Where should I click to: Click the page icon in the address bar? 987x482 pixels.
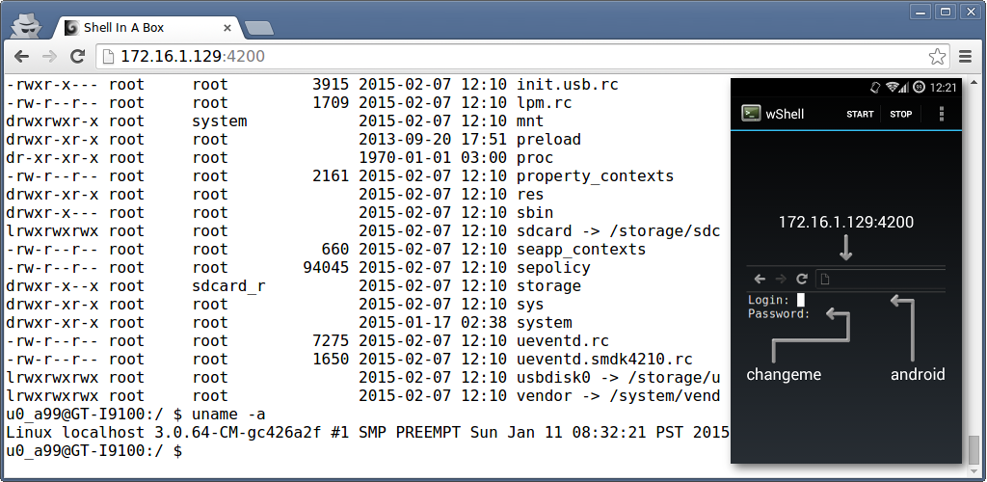(108, 57)
